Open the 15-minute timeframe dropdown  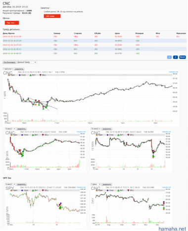click(95, 128)
